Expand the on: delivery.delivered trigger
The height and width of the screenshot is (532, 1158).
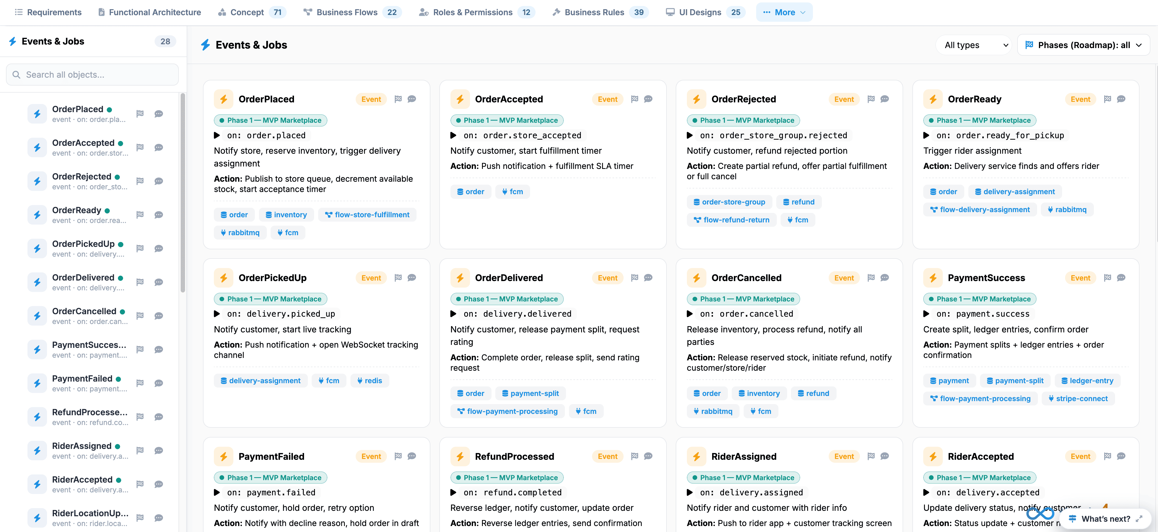(453, 314)
